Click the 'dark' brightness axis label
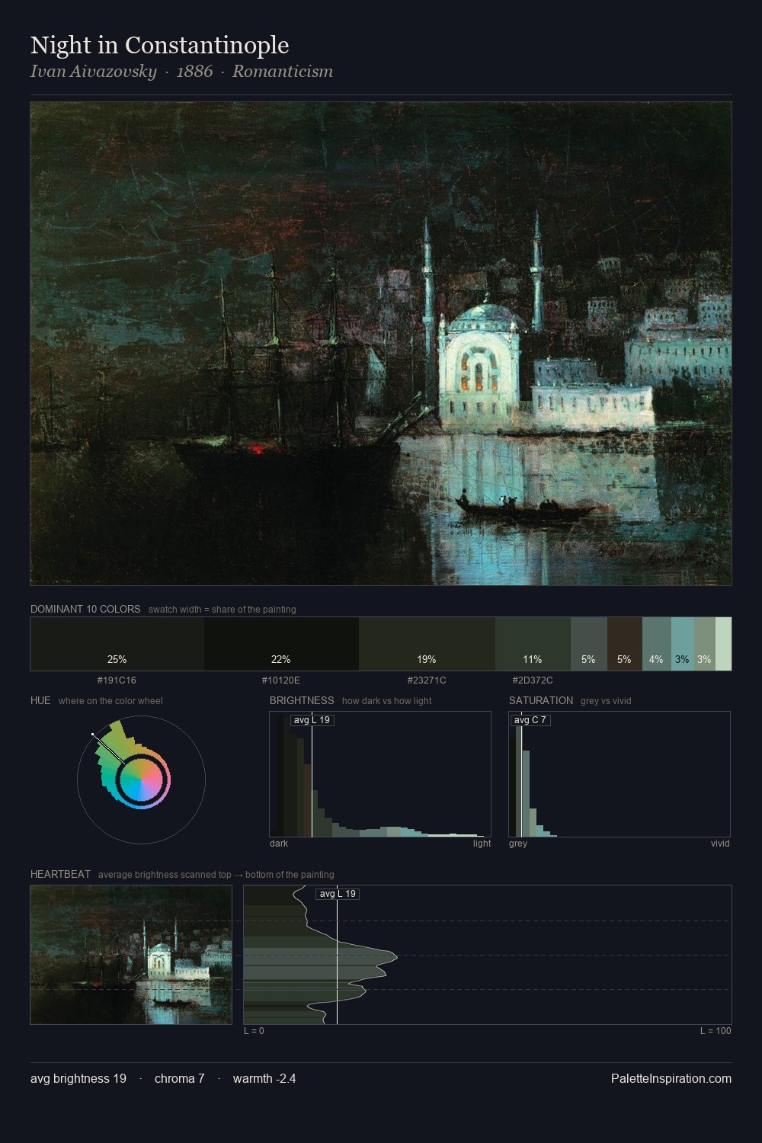 coord(279,844)
